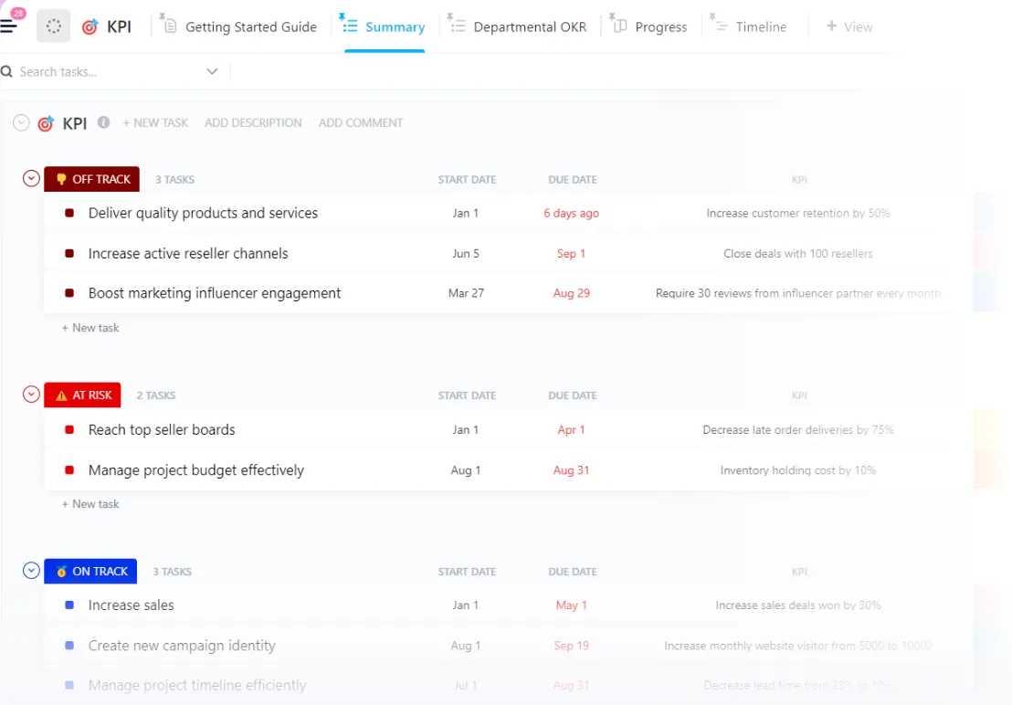1012x705 pixels.
Task: Switch to the Progress tab
Action: point(661,27)
